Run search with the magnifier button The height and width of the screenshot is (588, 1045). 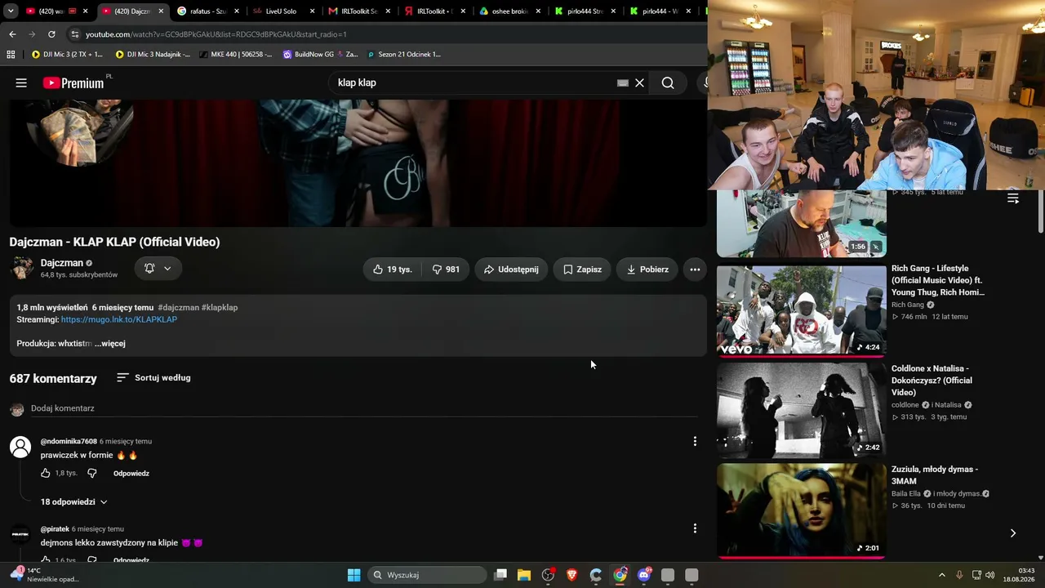(x=668, y=82)
